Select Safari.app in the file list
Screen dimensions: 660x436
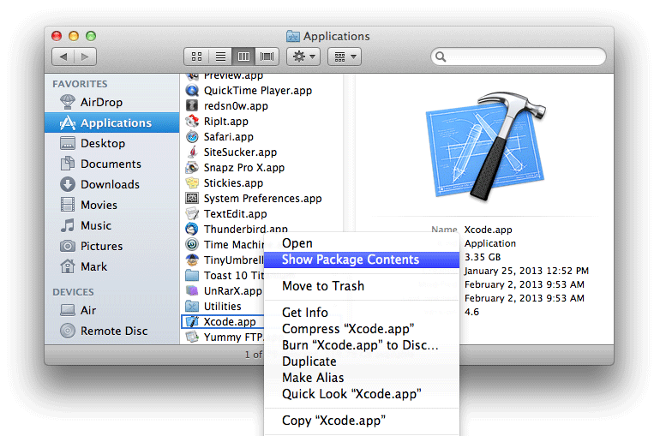(228, 137)
